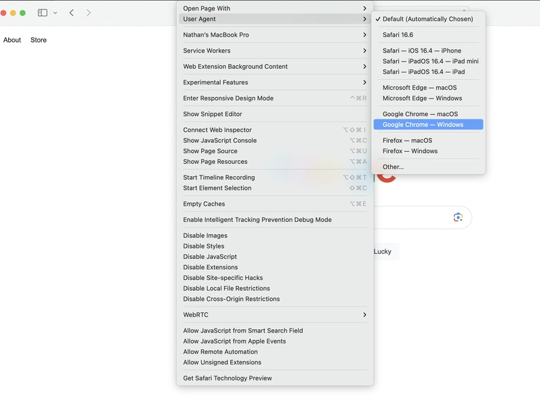The height and width of the screenshot is (400, 540).
Task: Go back with the back arrow
Action: pos(72,13)
